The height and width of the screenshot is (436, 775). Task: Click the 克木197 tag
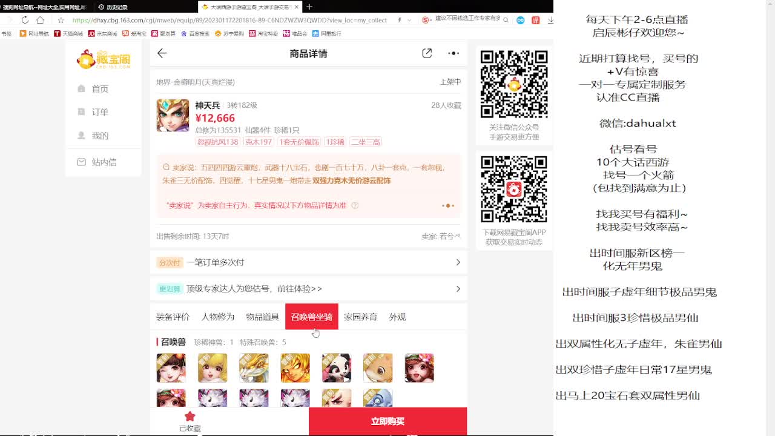point(259,142)
